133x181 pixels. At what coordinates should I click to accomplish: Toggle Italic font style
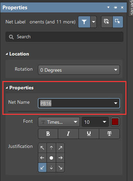click(x=69, y=134)
